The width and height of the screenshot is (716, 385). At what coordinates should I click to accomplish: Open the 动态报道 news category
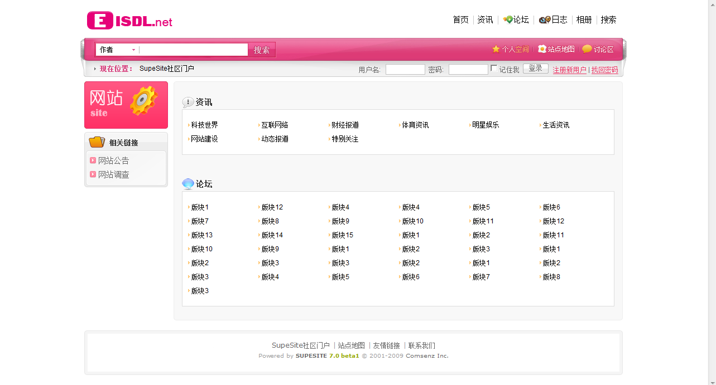[275, 139]
